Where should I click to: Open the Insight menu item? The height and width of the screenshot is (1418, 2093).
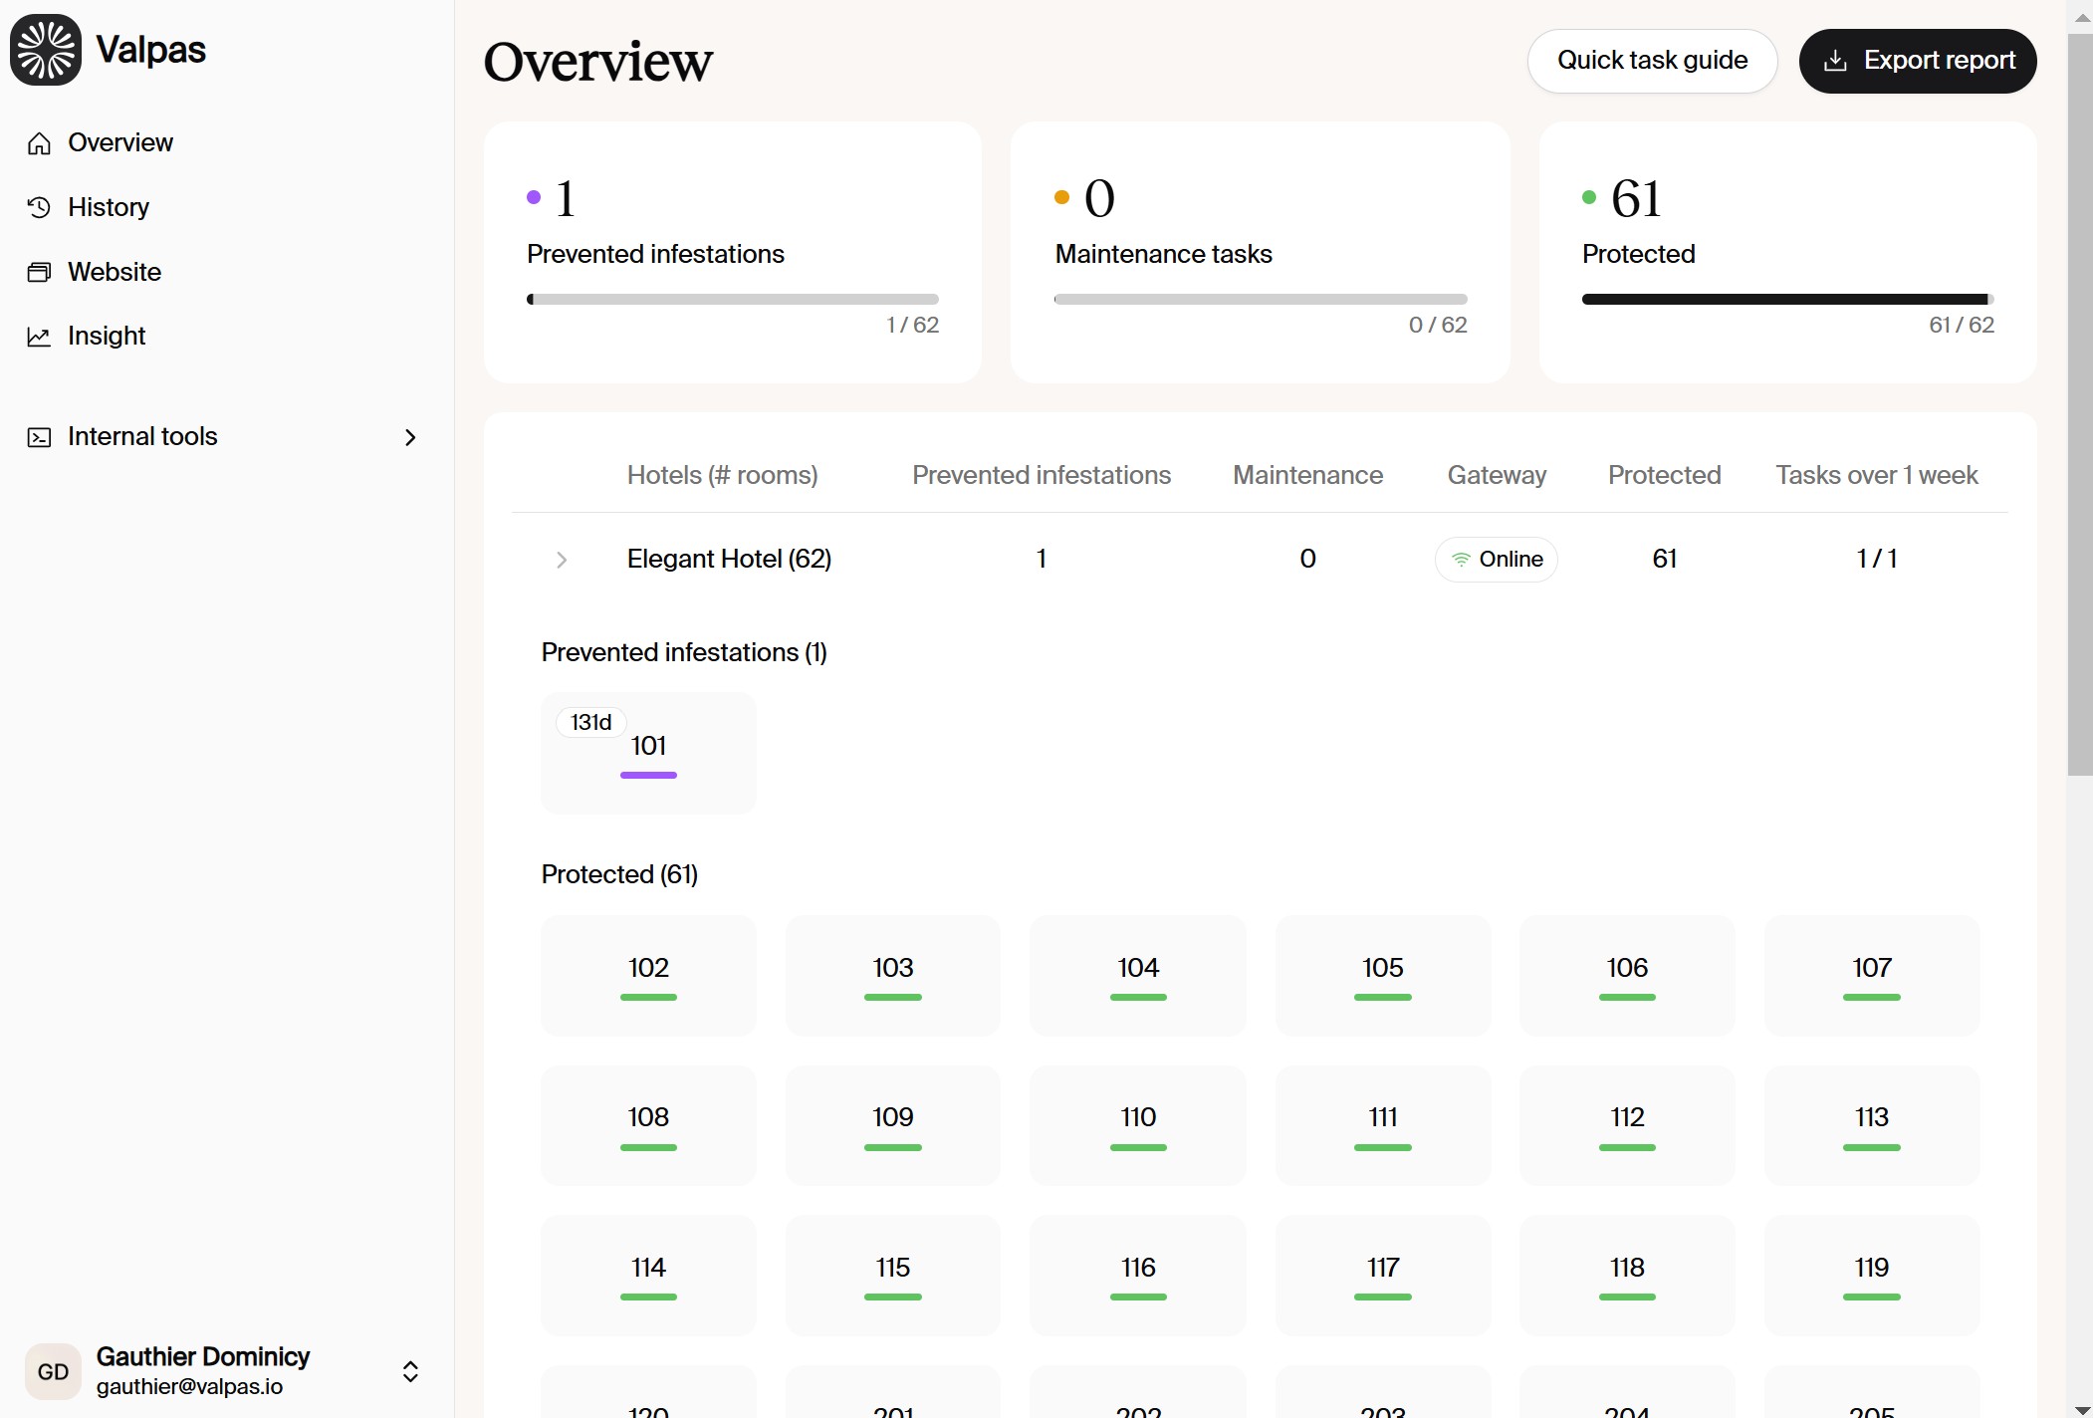(107, 337)
